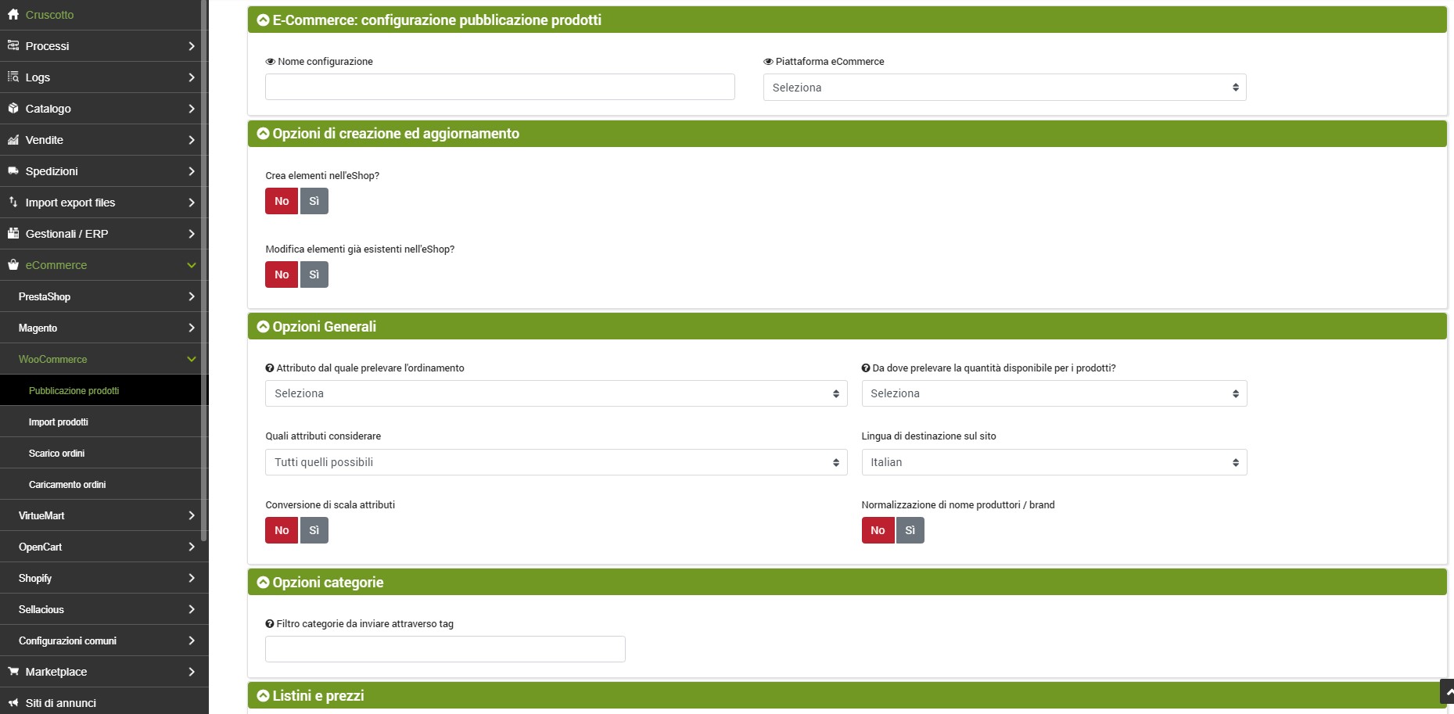Click the Cruscotto home icon
Image resolution: width=1454 pixels, height=714 pixels.
click(x=13, y=15)
